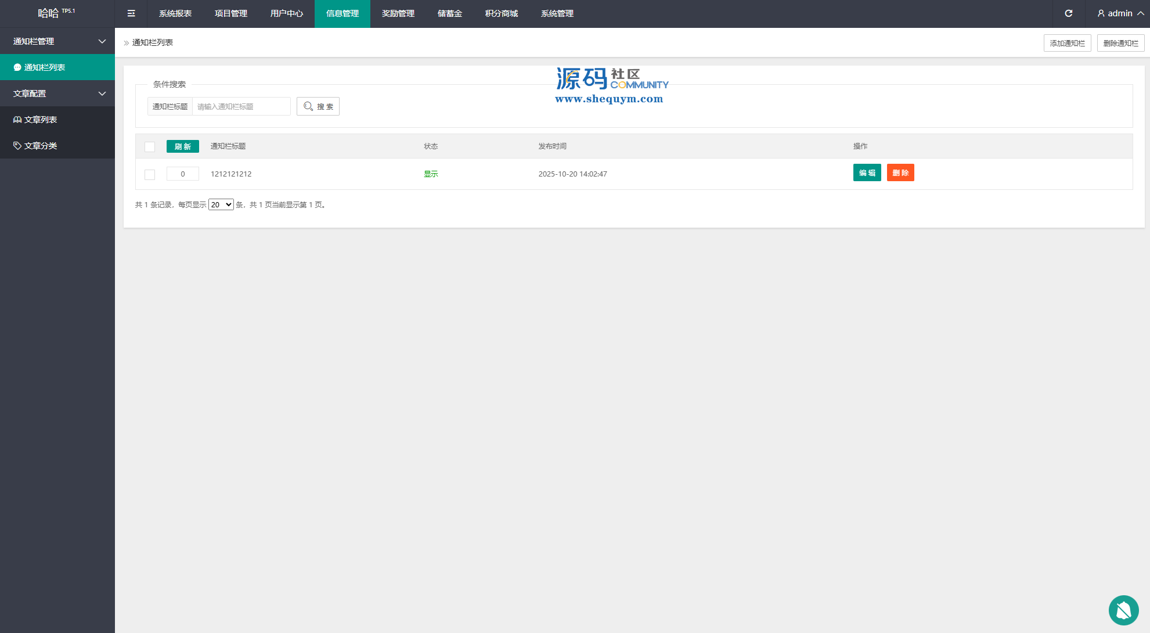This screenshot has width=1150, height=633.
Task: Toggle the select-all header checkbox
Action: (x=150, y=147)
